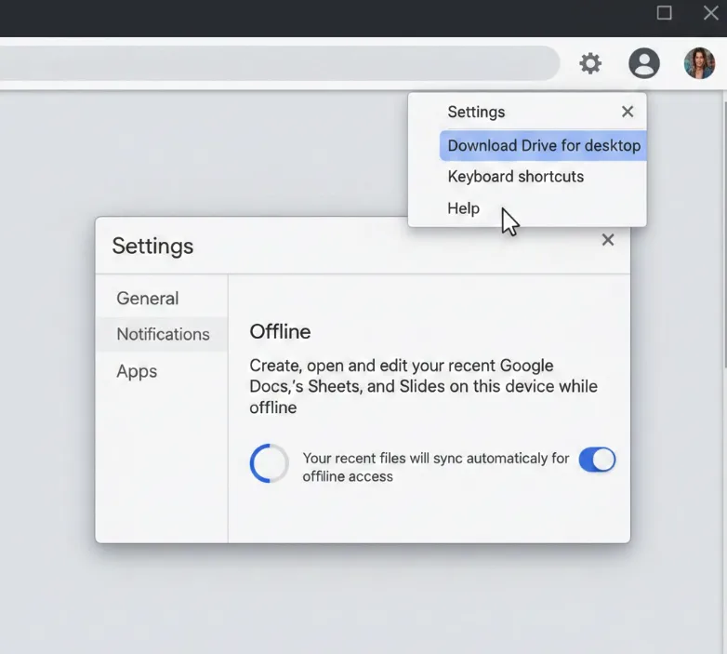
Task: Open the account silhouette icon
Action: (644, 63)
